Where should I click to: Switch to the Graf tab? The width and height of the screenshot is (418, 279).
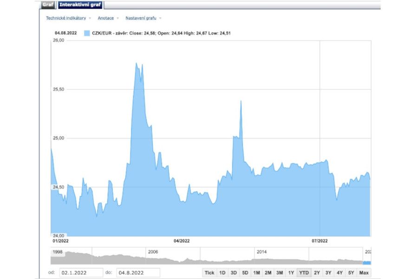(x=48, y=5)
